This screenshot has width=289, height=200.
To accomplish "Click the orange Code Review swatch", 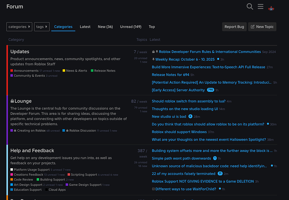I will [12, 179].
